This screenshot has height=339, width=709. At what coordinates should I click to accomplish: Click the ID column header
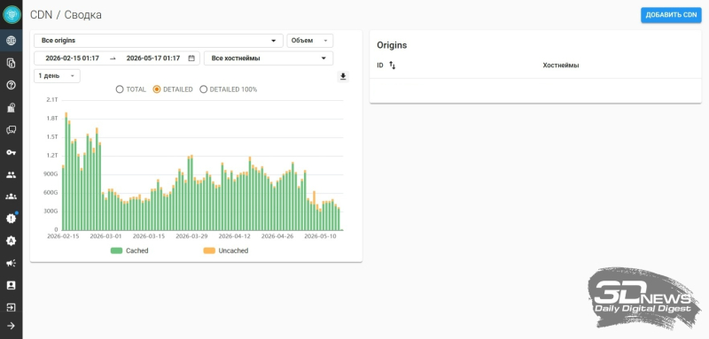(380, 65)
